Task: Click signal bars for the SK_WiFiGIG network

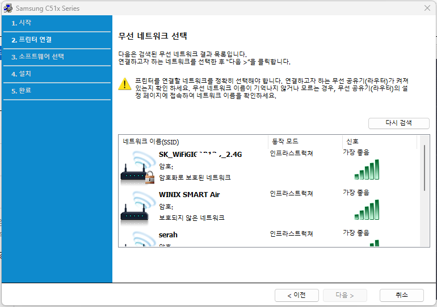Action: pos(367,169)
